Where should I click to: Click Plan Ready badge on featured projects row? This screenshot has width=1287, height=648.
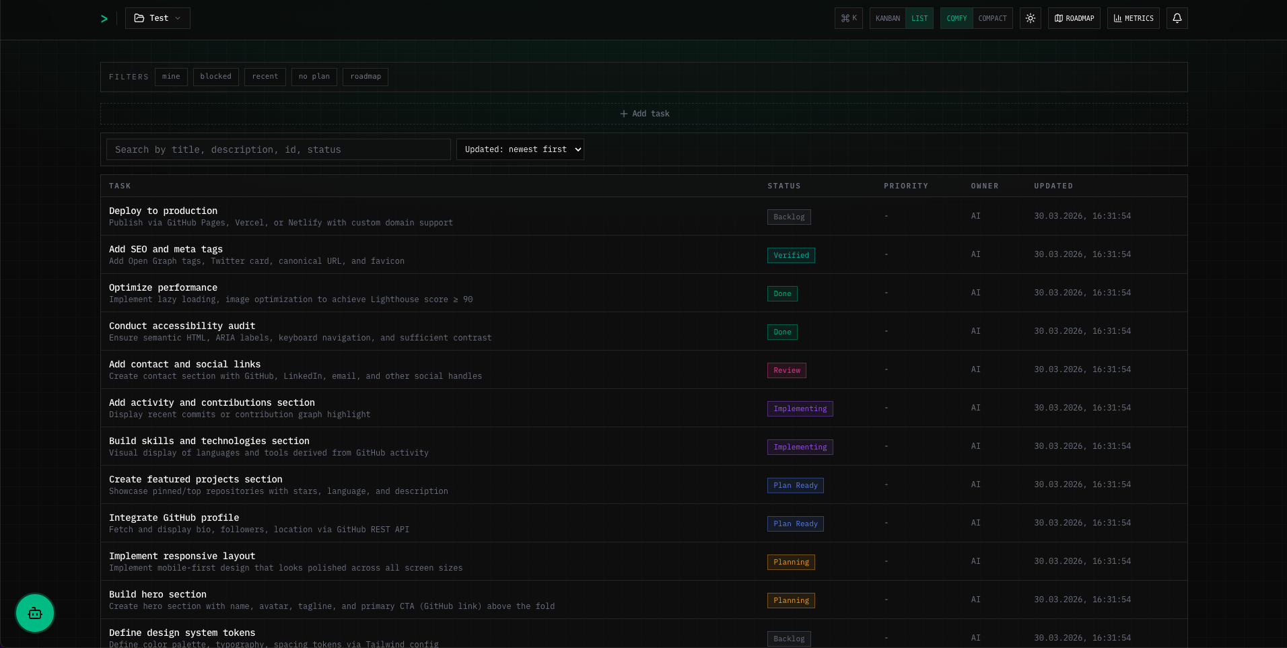[x=796, y=485]
